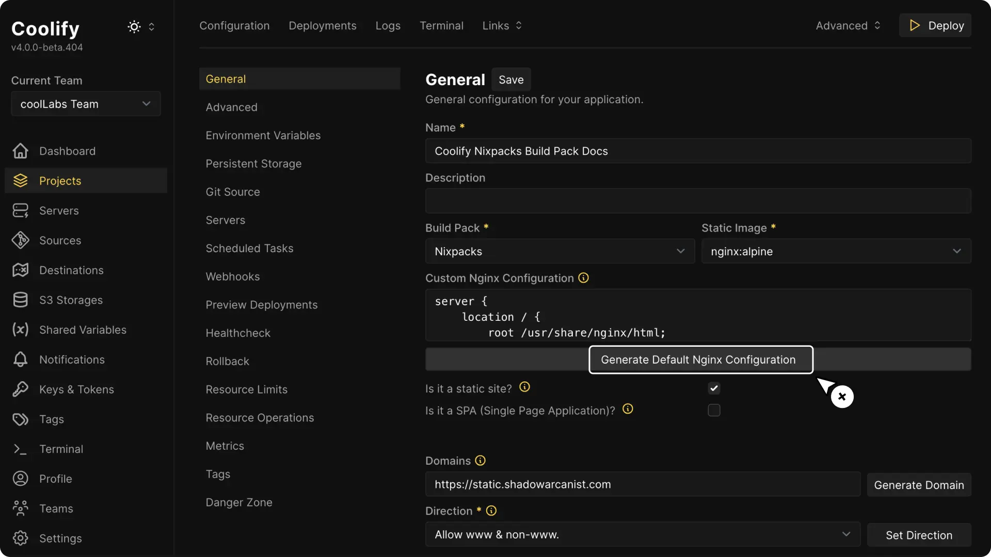The height and width of the screenshot is (557, 991).
Task: Switch to the Deployments tab
Action: point(322,25)
